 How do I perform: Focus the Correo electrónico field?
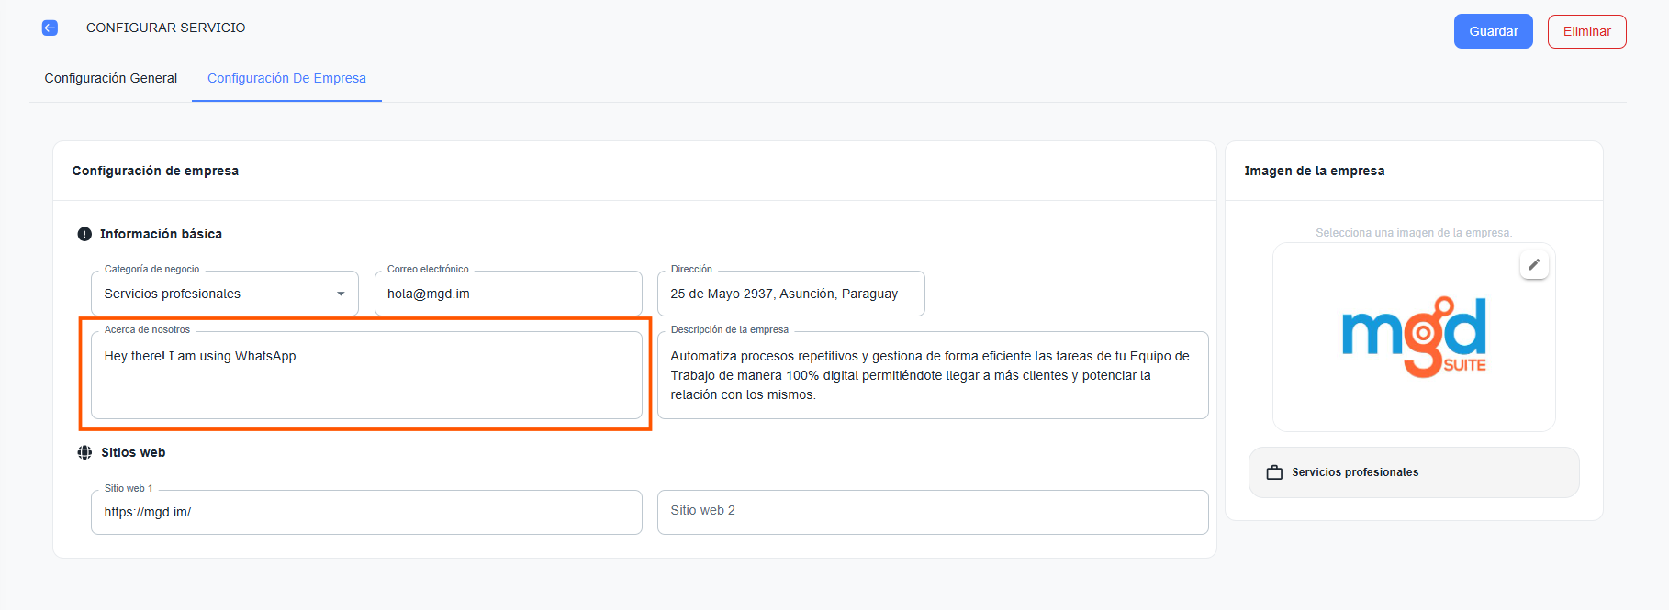click(508, 294)
